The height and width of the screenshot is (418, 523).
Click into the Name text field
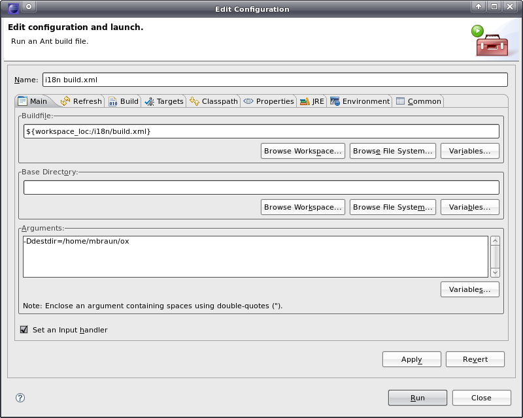coord(275,80)
